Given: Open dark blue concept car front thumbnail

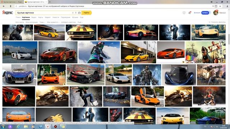Looking at the screenshot, I should click(179, 75).
